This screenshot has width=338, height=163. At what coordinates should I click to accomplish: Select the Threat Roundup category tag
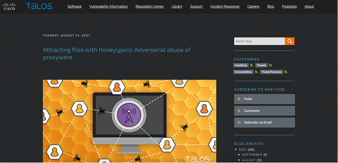271,72
